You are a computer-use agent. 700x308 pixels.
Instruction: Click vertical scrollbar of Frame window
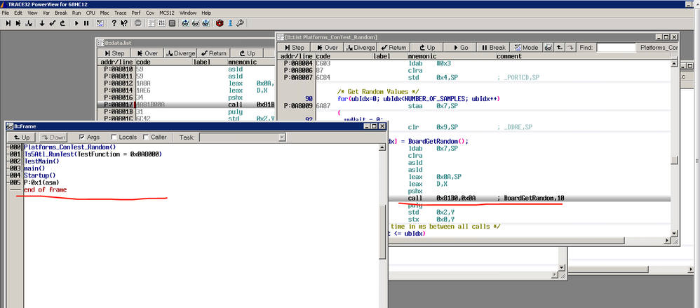[382, 225]
